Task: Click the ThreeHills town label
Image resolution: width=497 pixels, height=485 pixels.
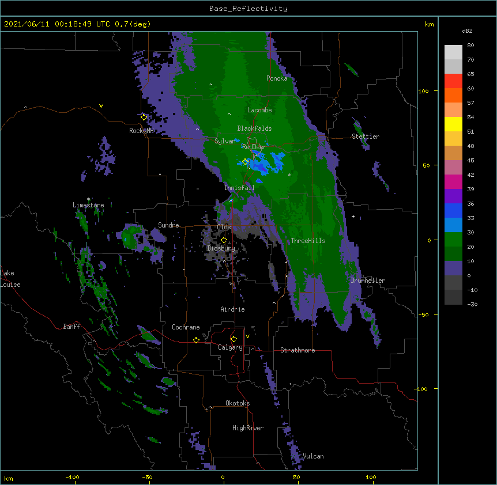Action: pos(308,241)
